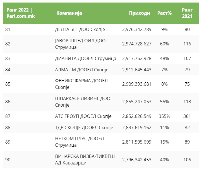Viewport: 203px width, 176px height.
Task: Click ДИАНИТА ДООЕЛ Струмица company name
Action: (x=85, y=58)
